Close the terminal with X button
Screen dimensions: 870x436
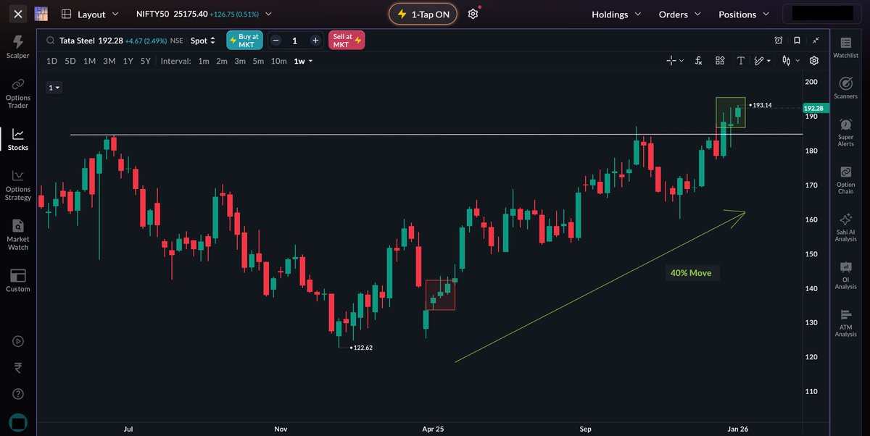click(x=18, y=14)
